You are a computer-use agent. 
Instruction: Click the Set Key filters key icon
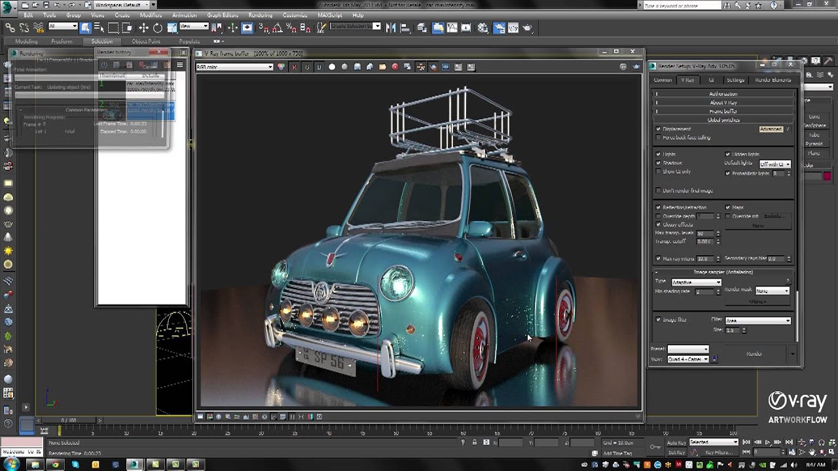[x=655, y=447]
